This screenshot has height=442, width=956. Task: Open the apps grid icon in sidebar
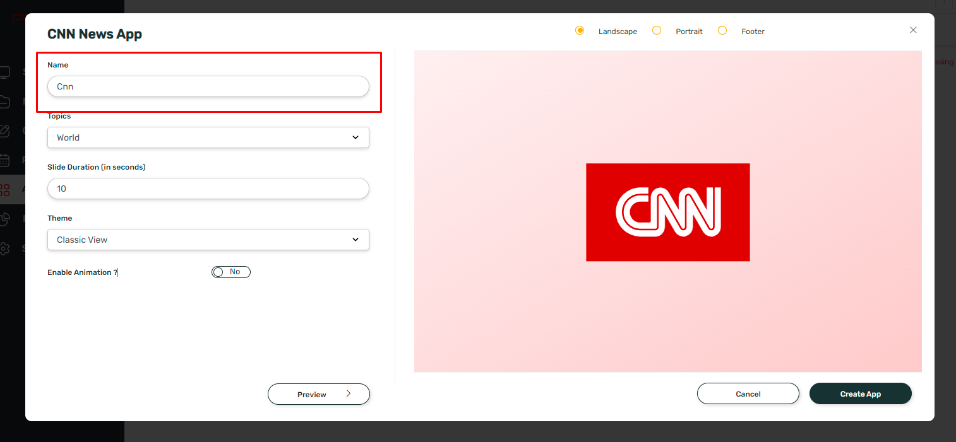point(5,189)
